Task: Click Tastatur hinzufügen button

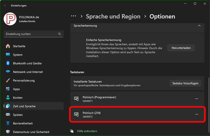Action: pyautogui.click(x=185, y=83)
